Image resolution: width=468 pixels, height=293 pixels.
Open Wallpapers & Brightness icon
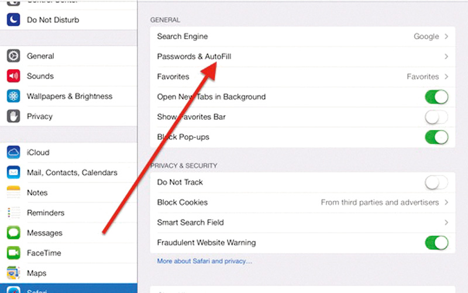(13, 96)
